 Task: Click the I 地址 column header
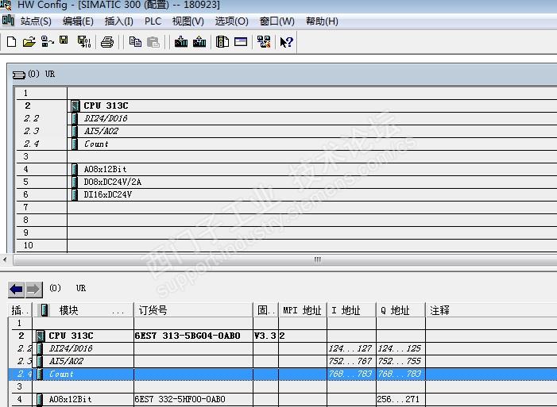coord(351,310)
